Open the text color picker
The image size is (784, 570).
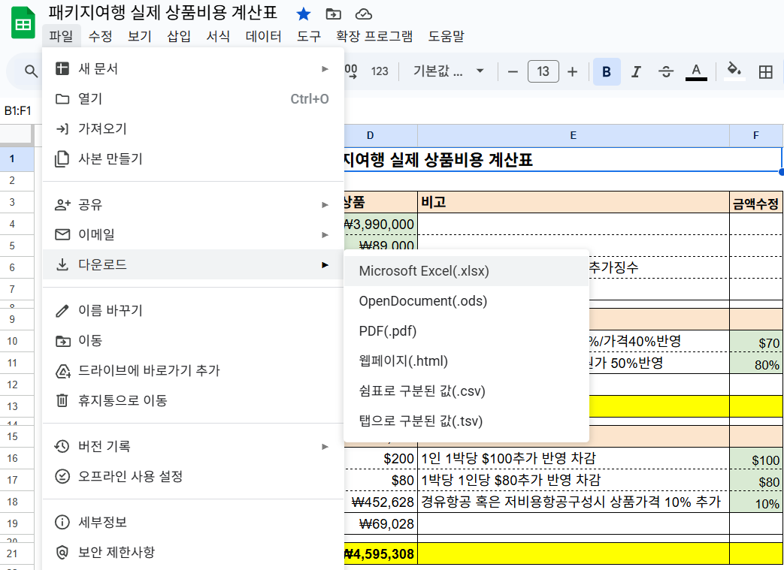tap(696, 71)
